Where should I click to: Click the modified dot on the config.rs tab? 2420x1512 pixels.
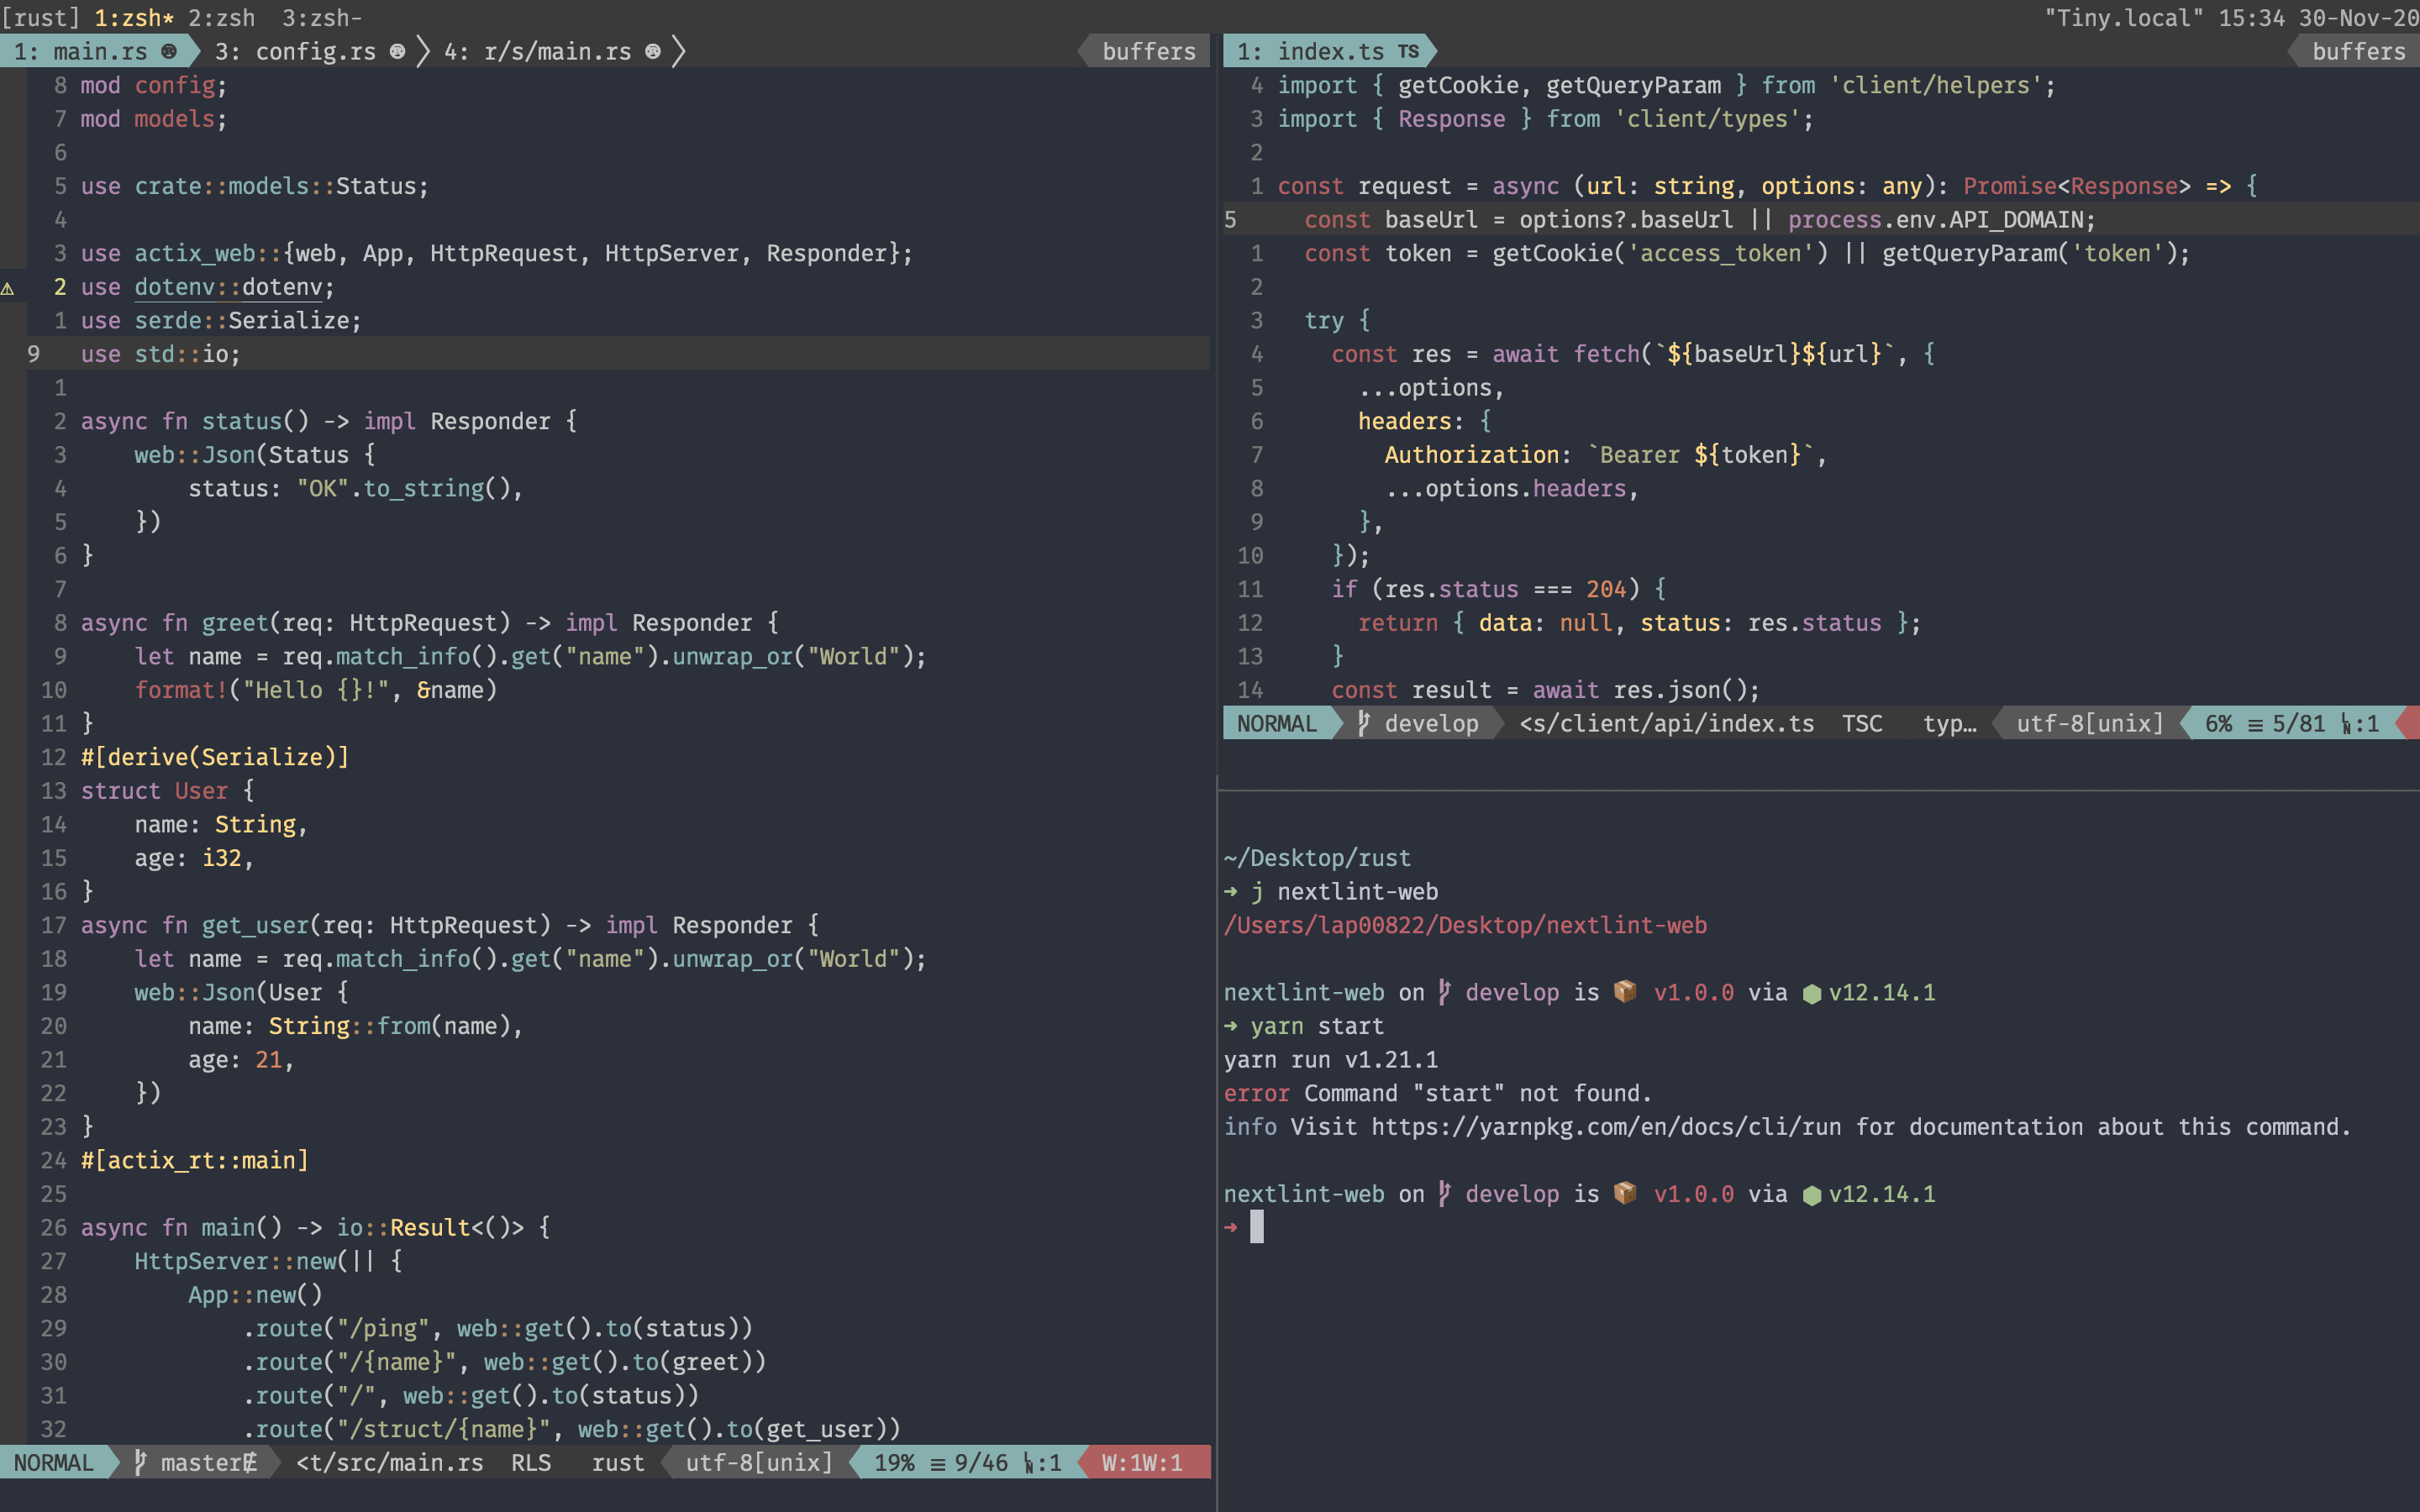(x=397, y=51)
